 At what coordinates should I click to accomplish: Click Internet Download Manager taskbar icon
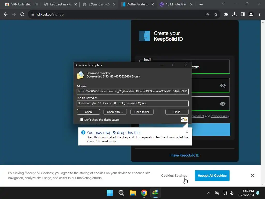pyautogui.click(x=155, y=193)
